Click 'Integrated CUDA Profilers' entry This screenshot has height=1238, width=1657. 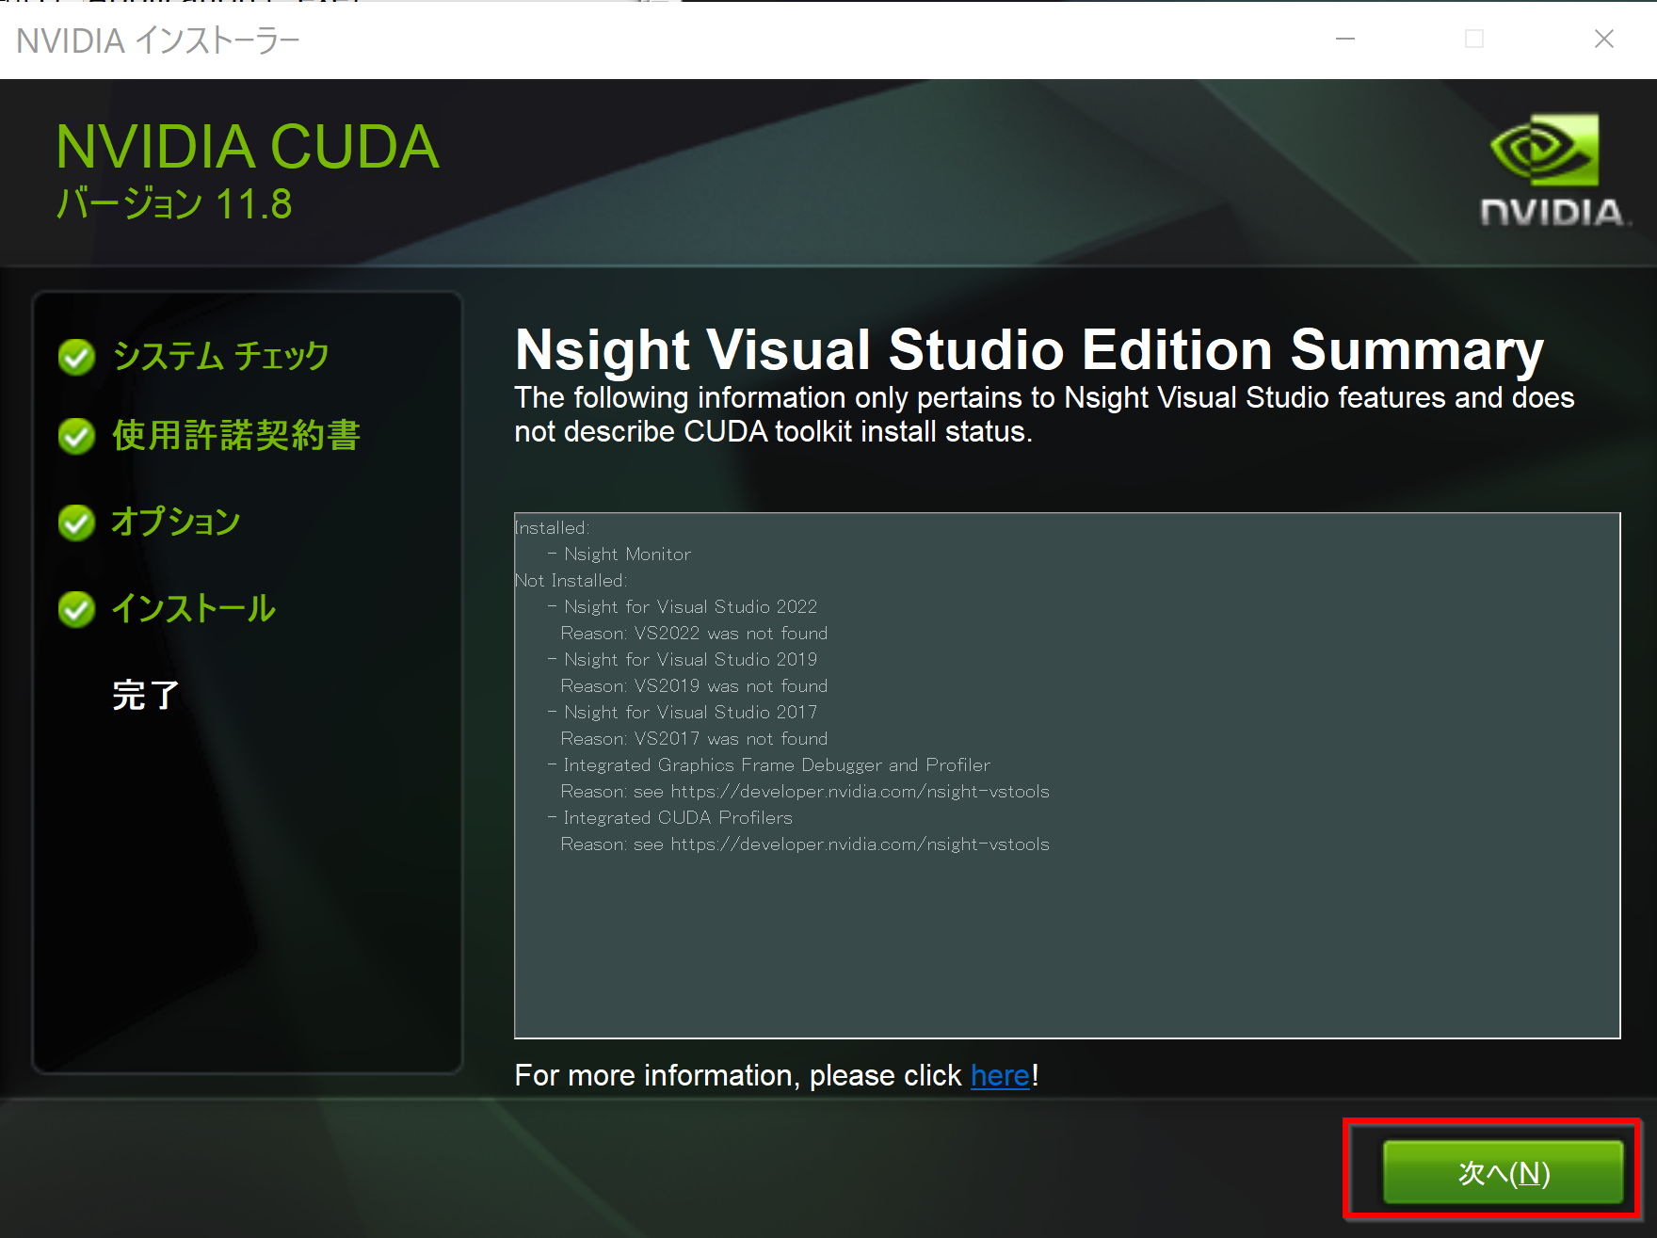click(678, 818)
